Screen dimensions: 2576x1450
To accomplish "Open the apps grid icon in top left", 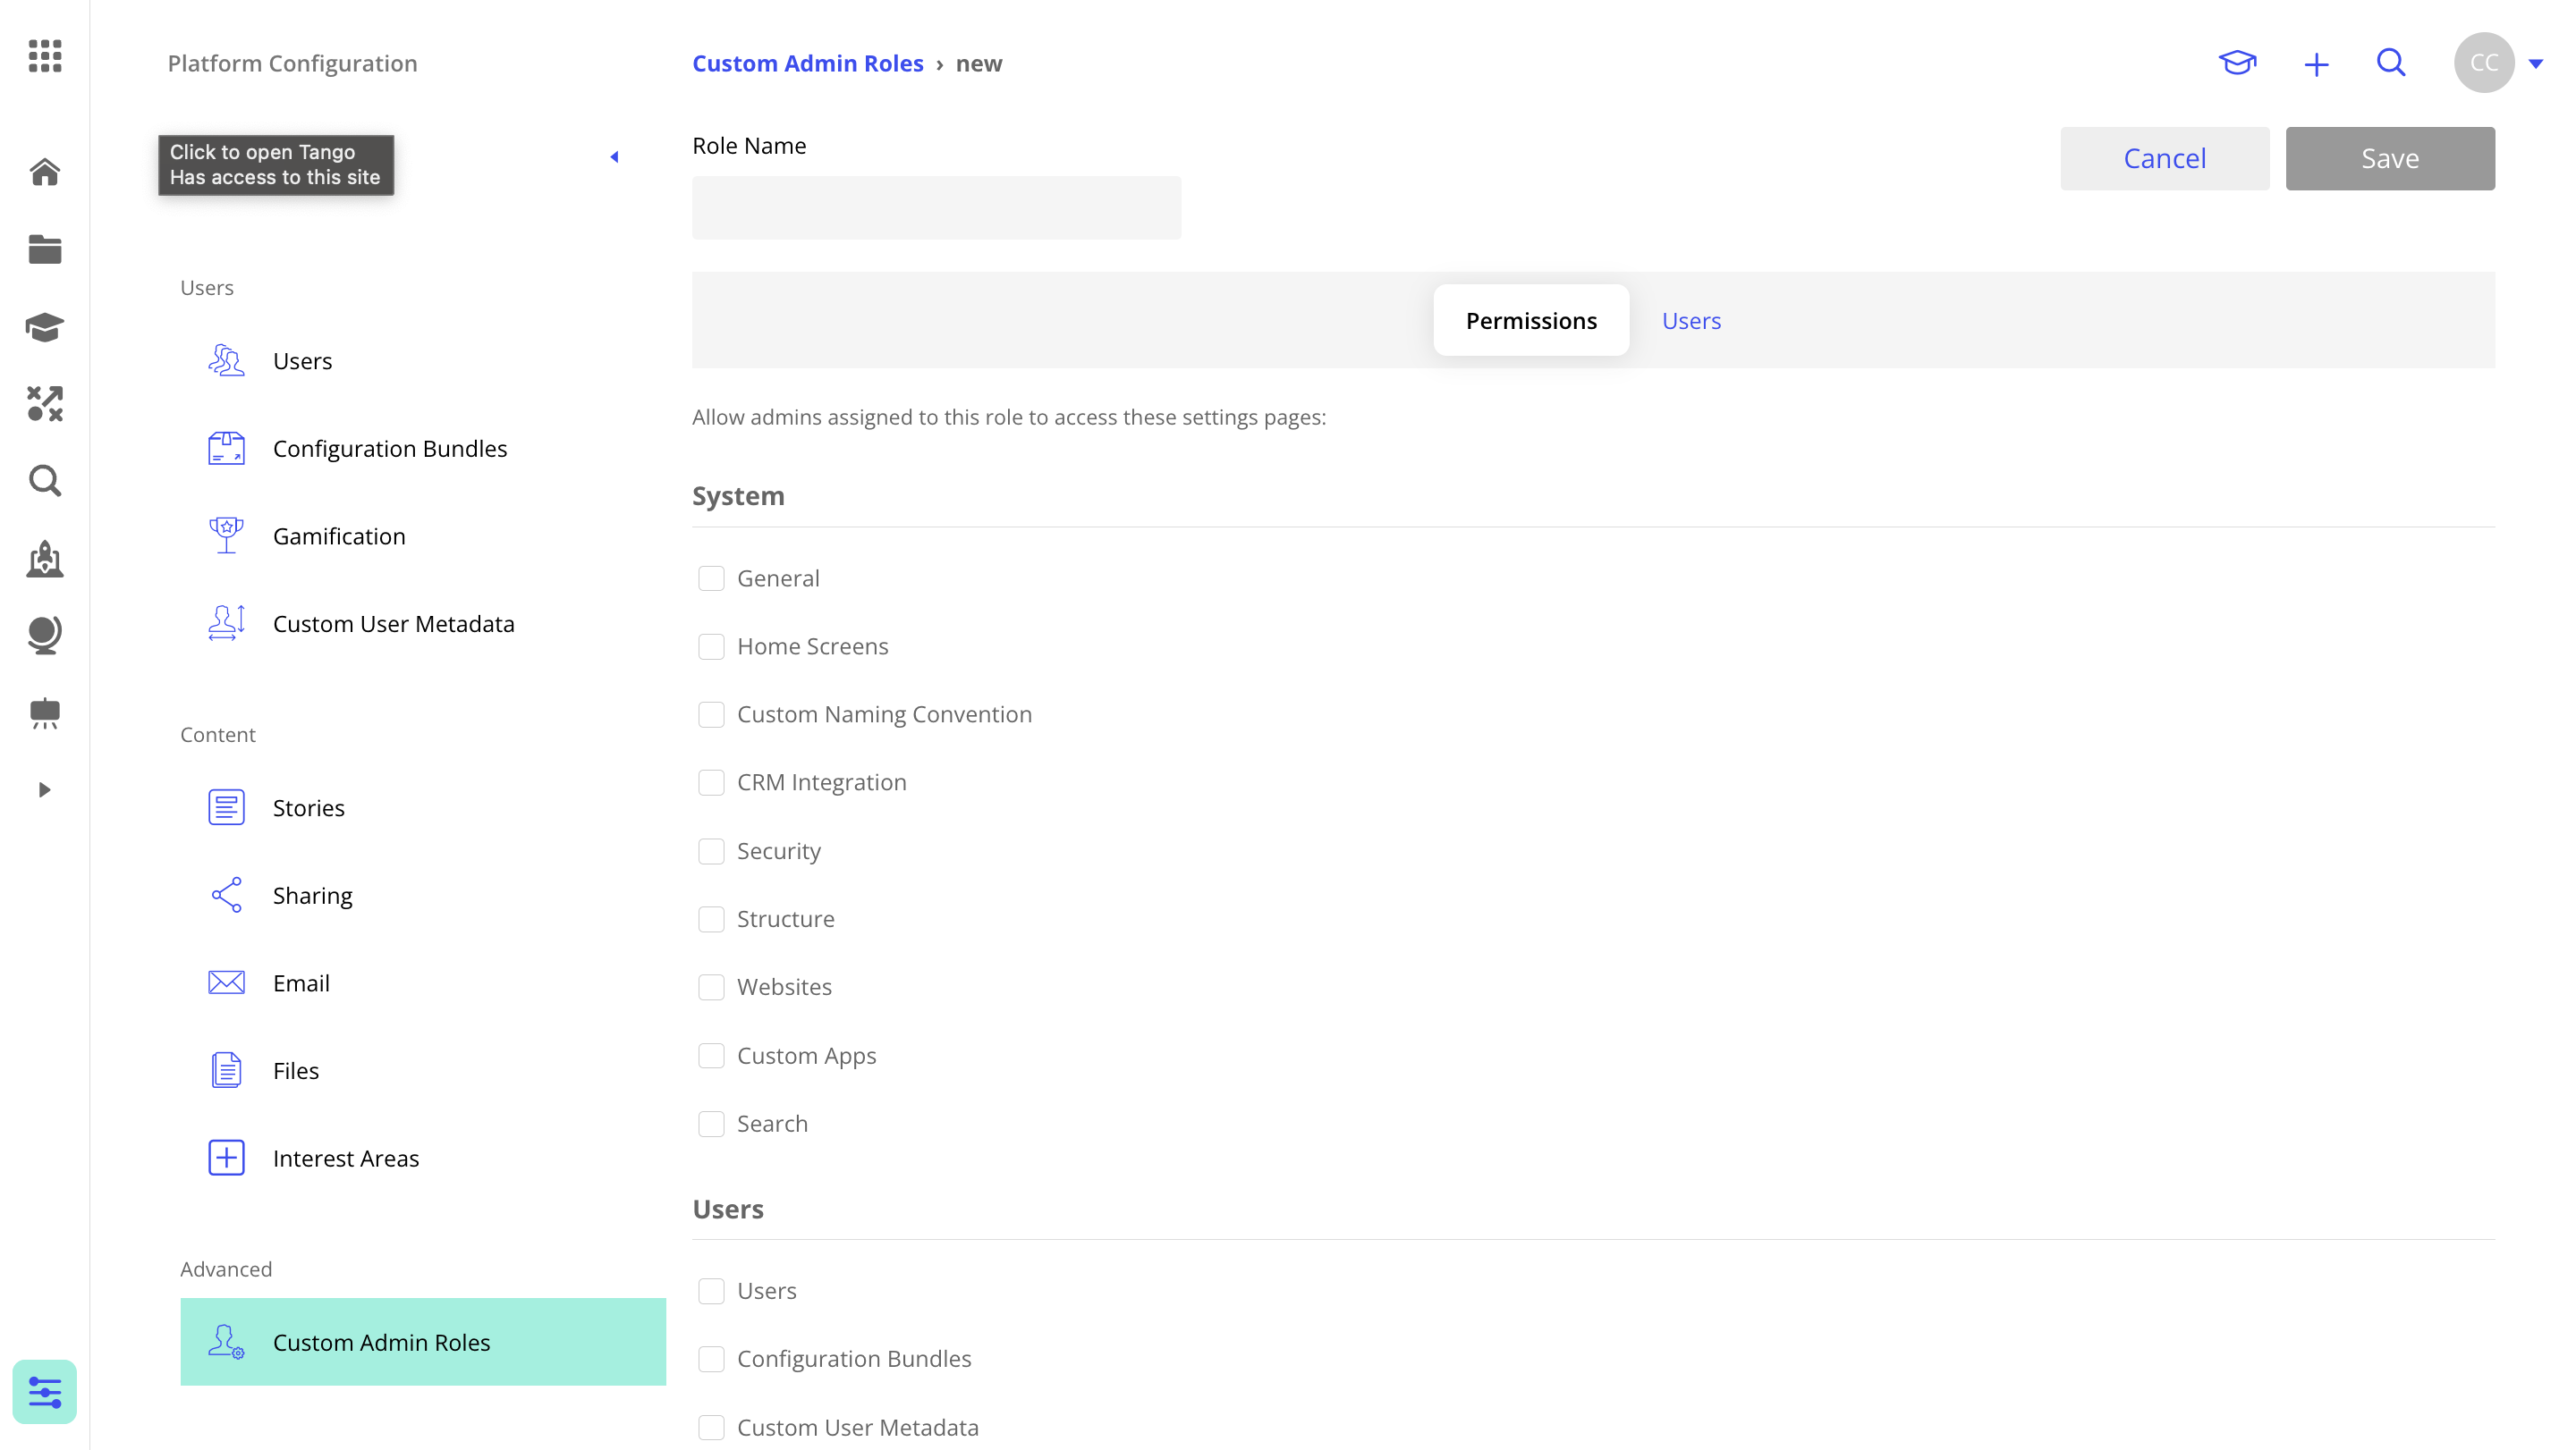I will click(x=44, y=57).
